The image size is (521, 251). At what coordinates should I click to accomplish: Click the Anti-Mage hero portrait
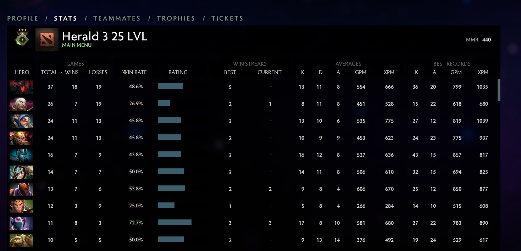pos(21,189)
